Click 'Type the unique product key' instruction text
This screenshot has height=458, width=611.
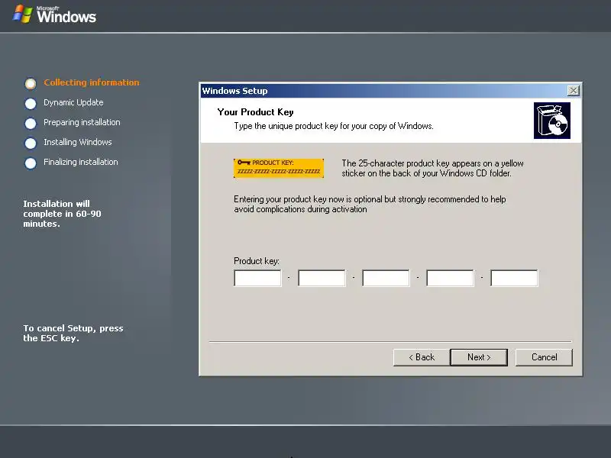pyautogui.click(x=334, y=126)
